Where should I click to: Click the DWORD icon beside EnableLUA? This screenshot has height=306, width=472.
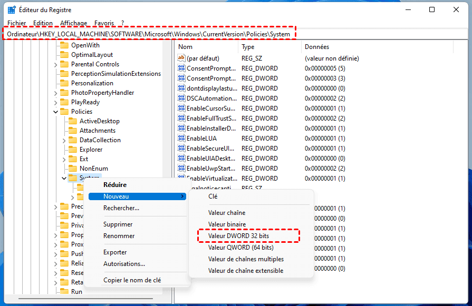click(181, 138)
